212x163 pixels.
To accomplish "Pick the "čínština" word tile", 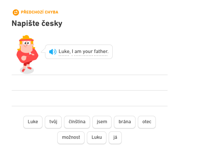I will coord(77,122).
